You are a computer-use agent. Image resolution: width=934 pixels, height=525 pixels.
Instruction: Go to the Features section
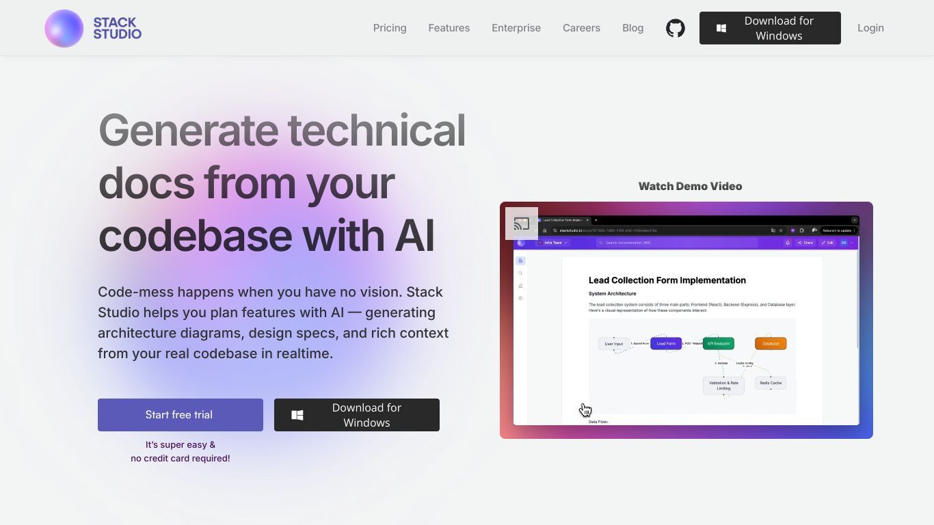coord(449,28)
